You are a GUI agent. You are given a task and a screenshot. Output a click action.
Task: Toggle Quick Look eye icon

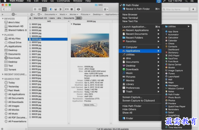(x=78, y=9)
